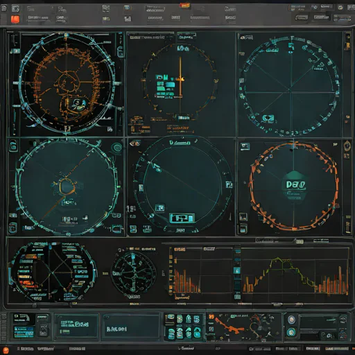Click the orange square icon in top toolbar
The image size is (355, 355).
[15, 19]
